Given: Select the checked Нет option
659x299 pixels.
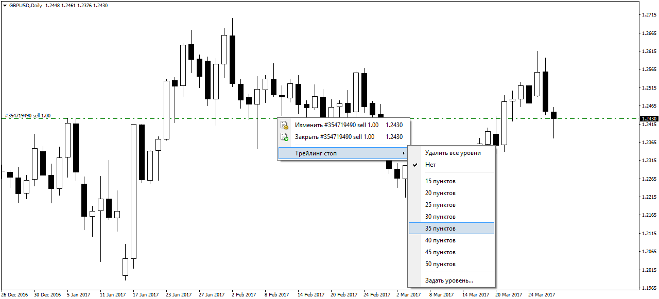Looking at the screenshot, I should [x=452, y=165].
